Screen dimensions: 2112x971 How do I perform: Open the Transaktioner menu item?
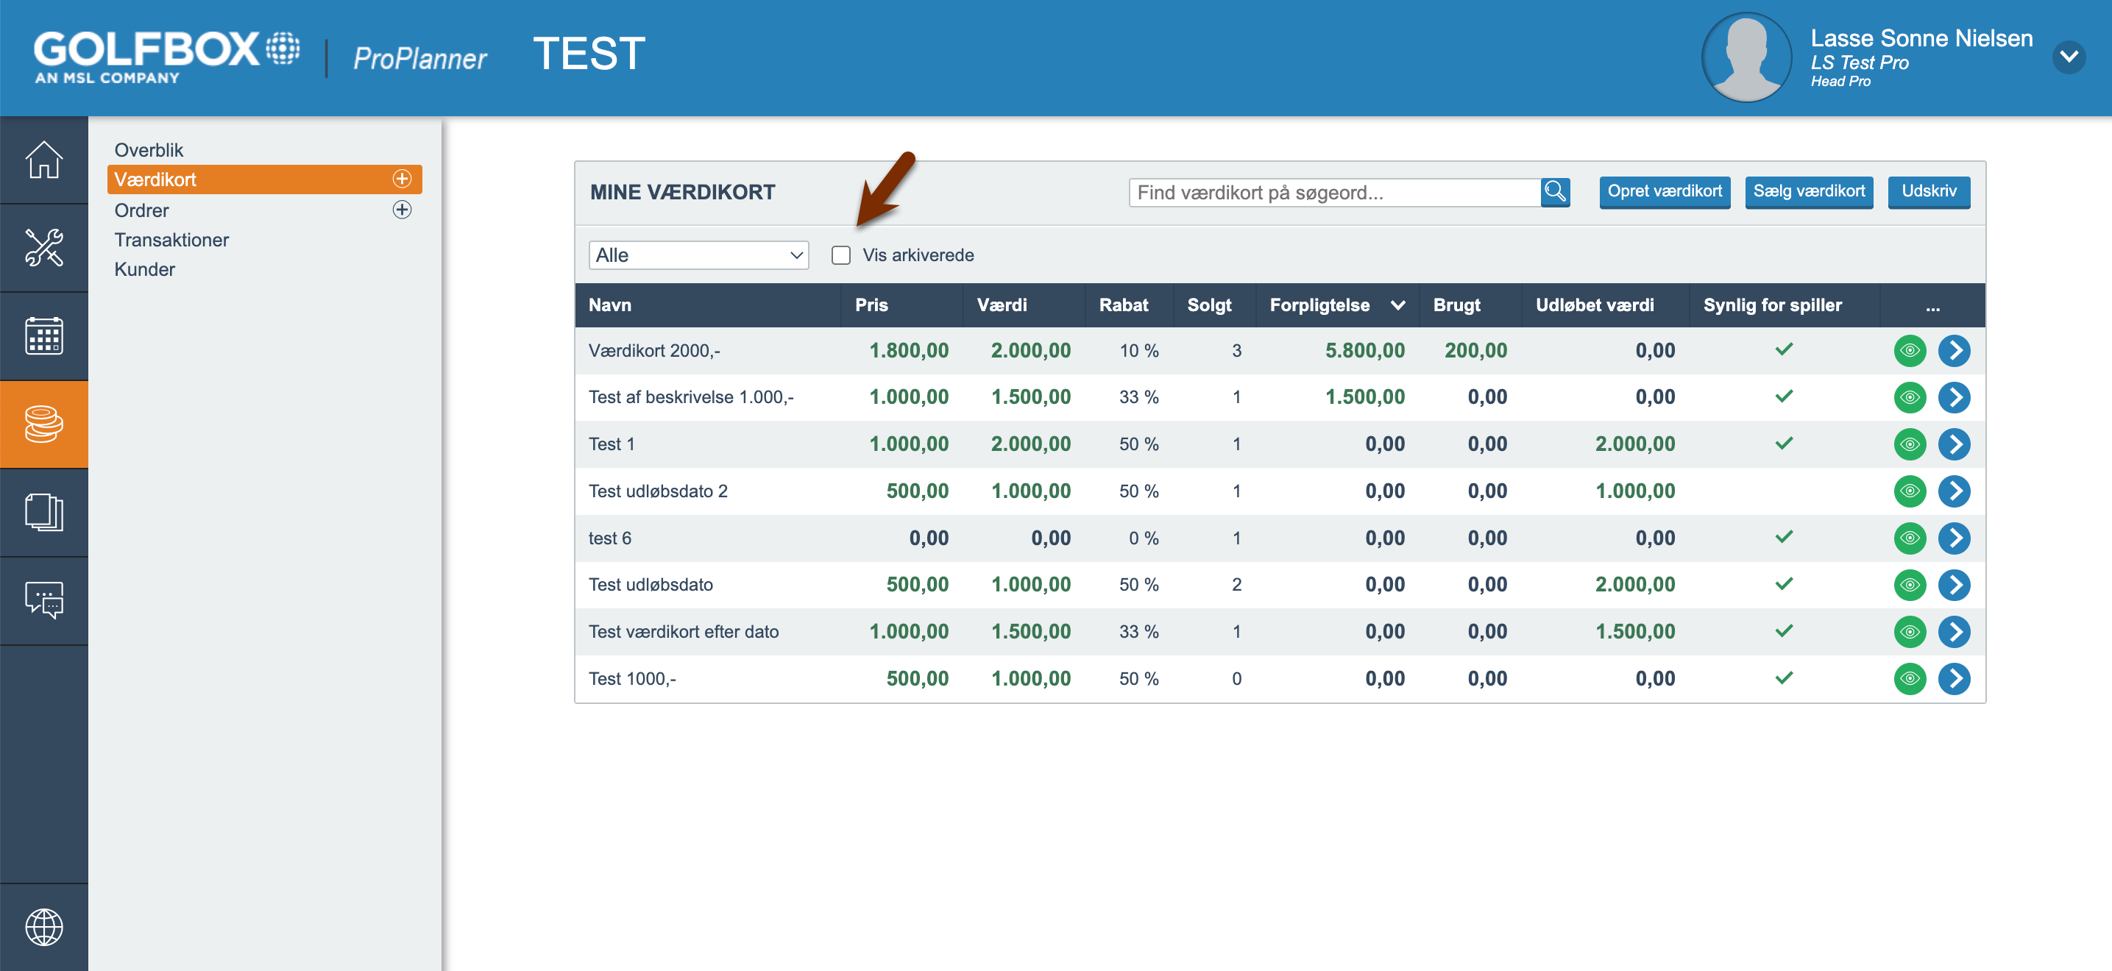tap(171, 240)
